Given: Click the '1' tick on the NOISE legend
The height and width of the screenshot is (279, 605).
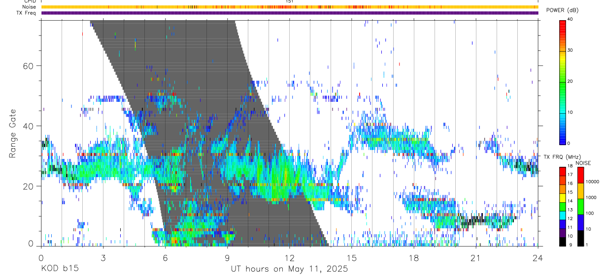Looking at the screenshot, I should tap(587, 245).
